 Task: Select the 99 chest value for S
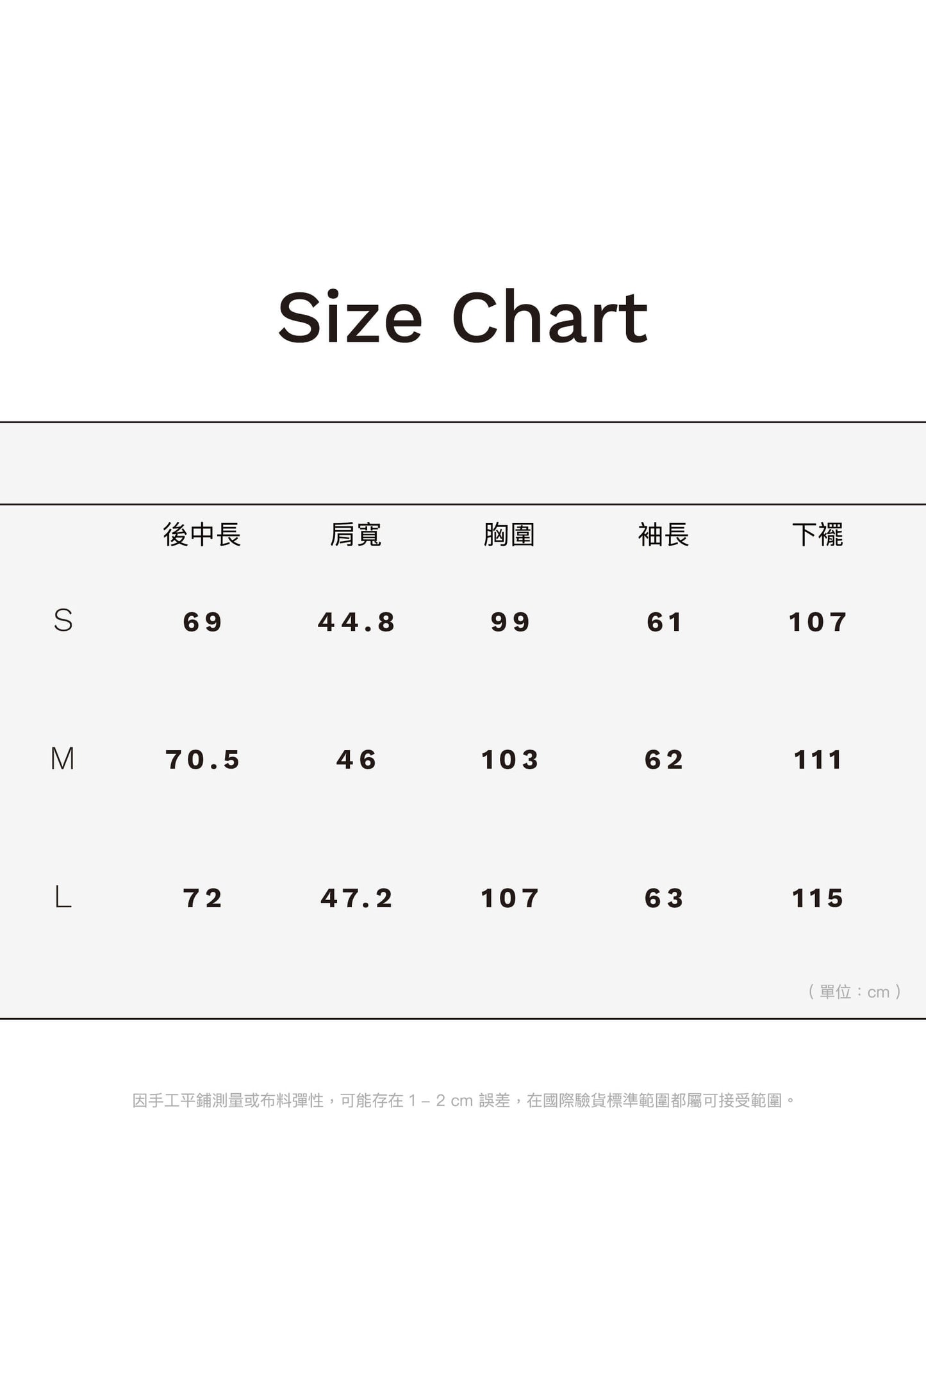tap(510, 622)
